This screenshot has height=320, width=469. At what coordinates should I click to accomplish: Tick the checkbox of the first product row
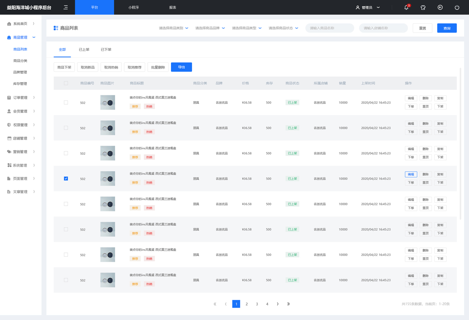pos(66,102)
